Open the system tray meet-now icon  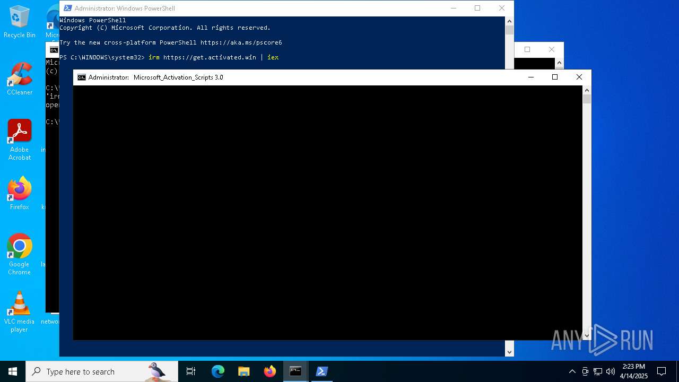pyautogui.click(x=585, y=371)
